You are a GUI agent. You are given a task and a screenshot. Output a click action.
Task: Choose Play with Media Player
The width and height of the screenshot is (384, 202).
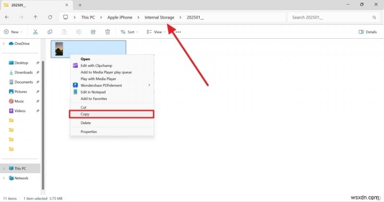[112, 79]
